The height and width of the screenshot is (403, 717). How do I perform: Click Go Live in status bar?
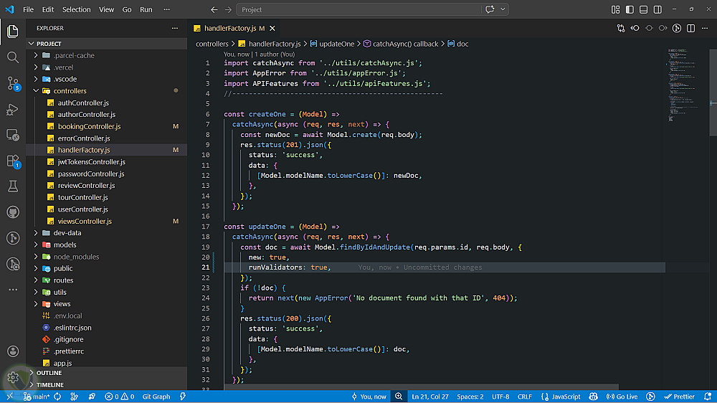pos(622,397)
